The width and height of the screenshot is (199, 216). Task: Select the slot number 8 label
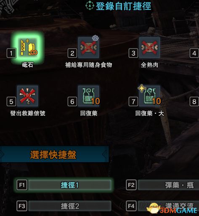[x=194, y=101]
